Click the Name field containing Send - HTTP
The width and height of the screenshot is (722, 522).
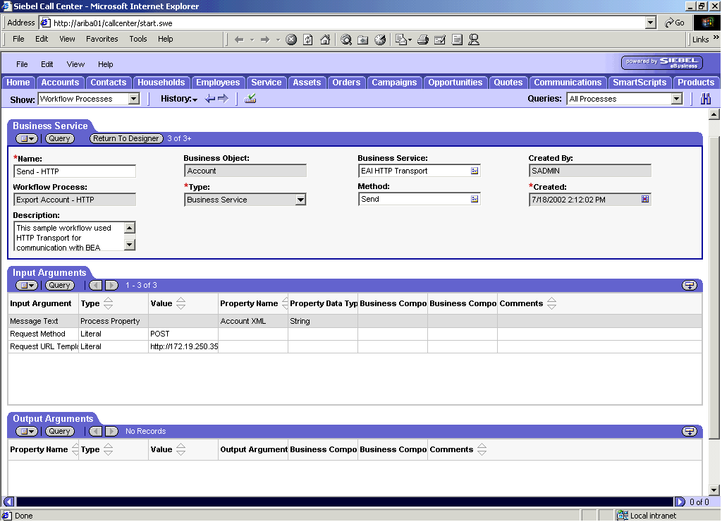coord(75,171)
